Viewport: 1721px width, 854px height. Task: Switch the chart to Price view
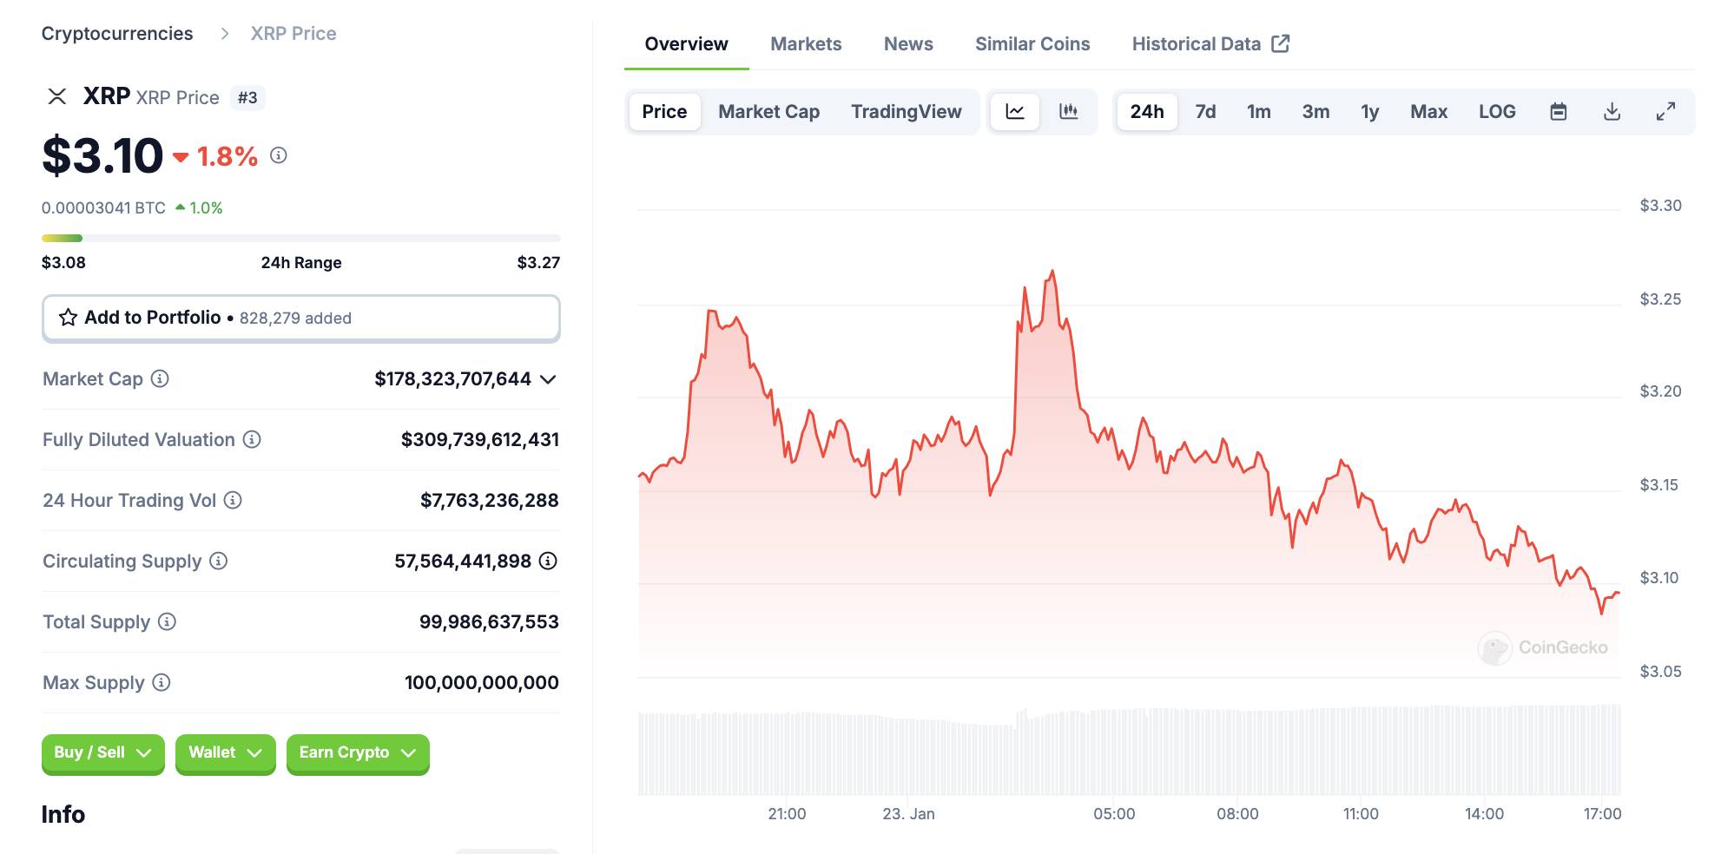coord(664,111)
